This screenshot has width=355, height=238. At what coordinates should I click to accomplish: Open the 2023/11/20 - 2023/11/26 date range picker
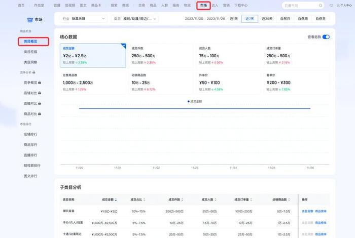pyautogui.click(x=205, y=19)
